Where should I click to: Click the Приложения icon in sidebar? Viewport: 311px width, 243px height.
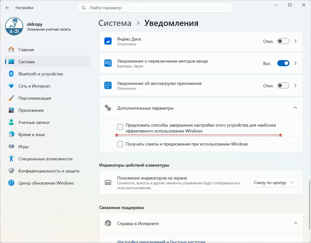(x=11, y=110)
